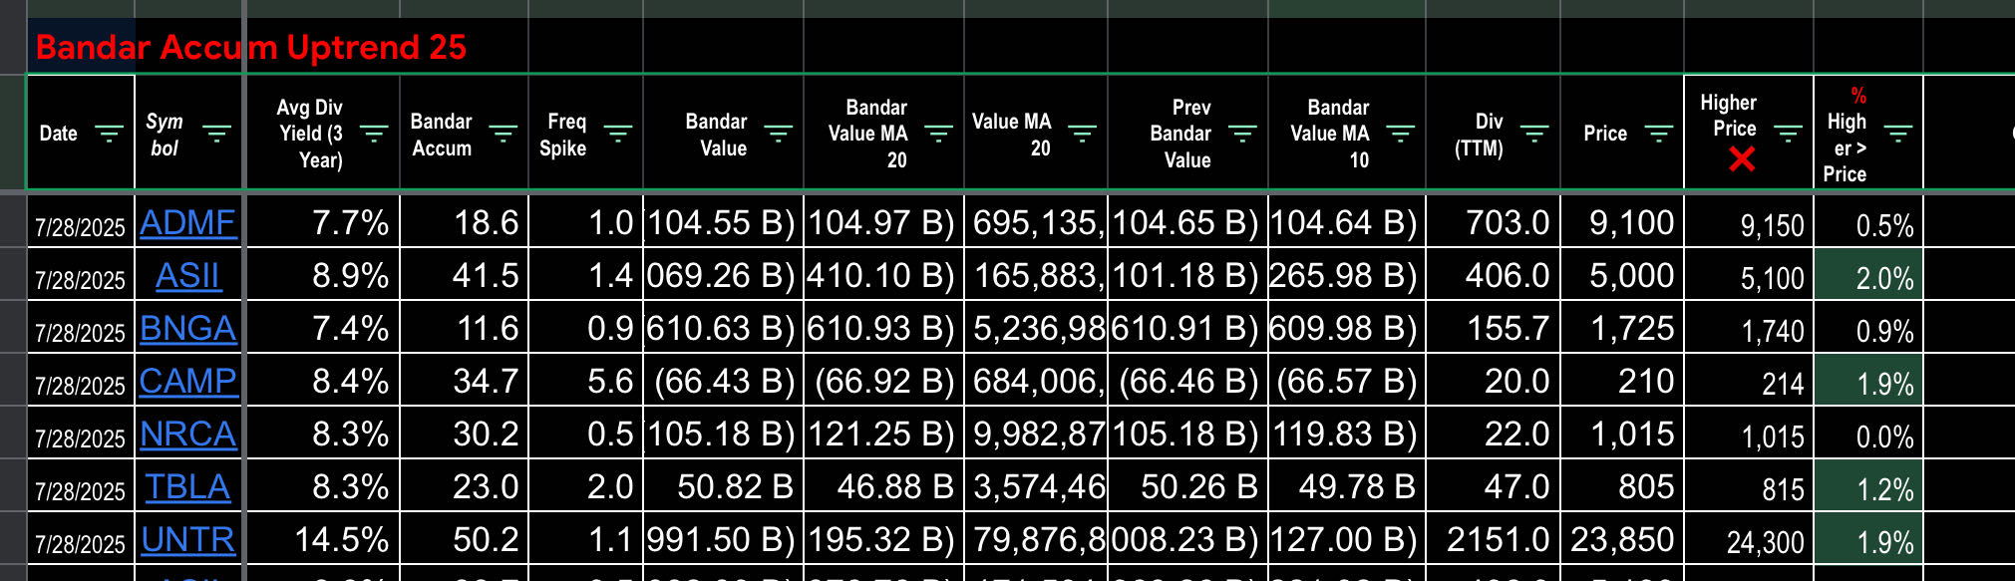Open the Symbol column filter
Screen dimensions: 2015x581
pyautogui.click(x=216, y=134)
